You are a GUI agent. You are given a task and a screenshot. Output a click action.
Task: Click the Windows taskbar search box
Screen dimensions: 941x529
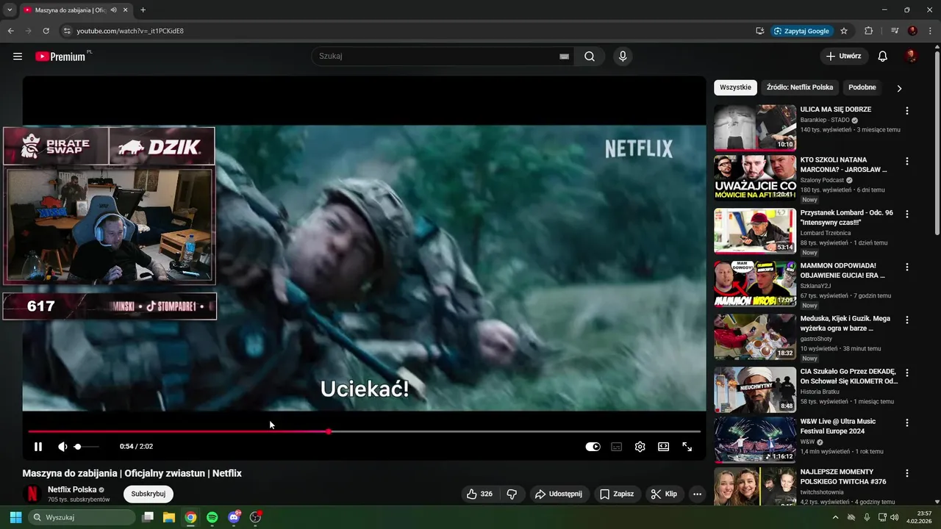[82, 517]
